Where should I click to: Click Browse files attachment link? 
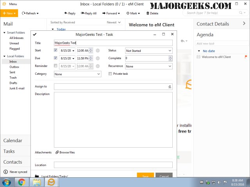[65, 152]
